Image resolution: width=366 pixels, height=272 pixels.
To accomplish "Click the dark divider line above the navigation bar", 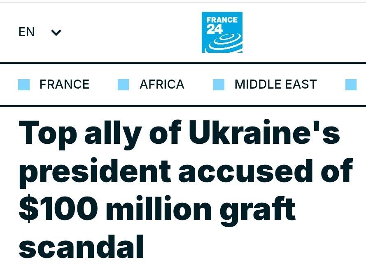I will tap(183, 63).
